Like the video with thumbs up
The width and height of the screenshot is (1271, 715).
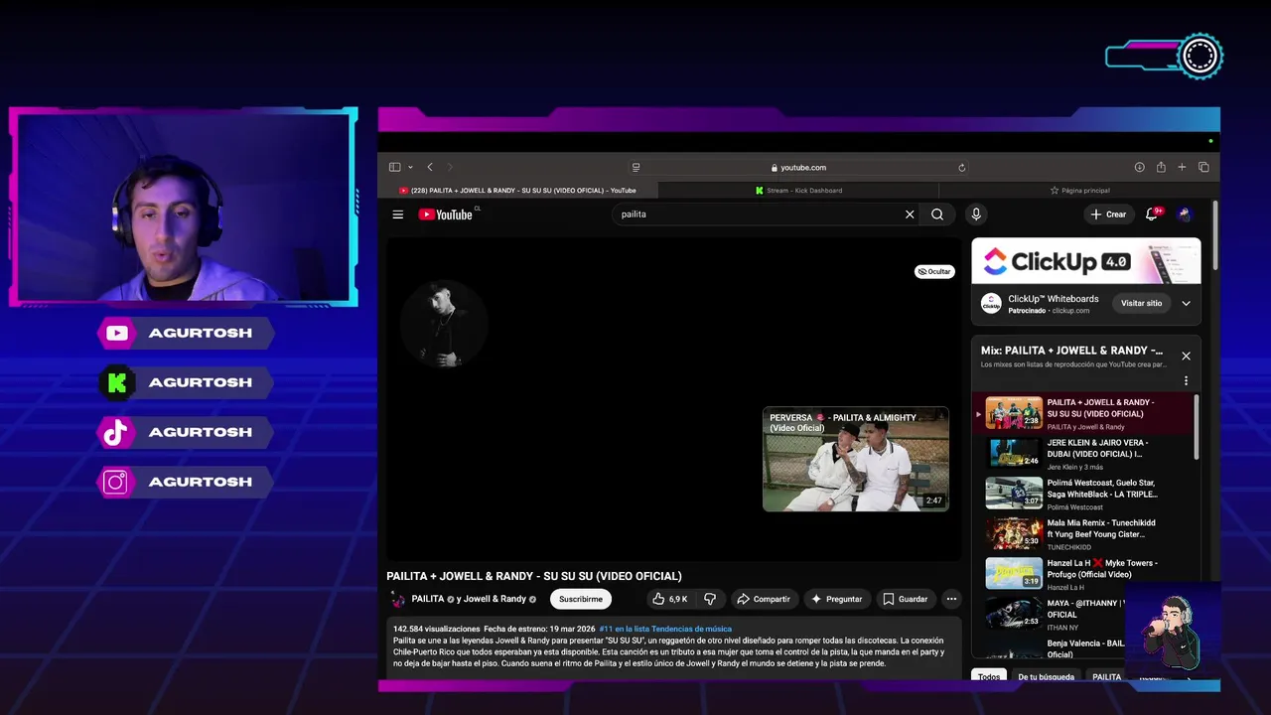pos(670,599)
